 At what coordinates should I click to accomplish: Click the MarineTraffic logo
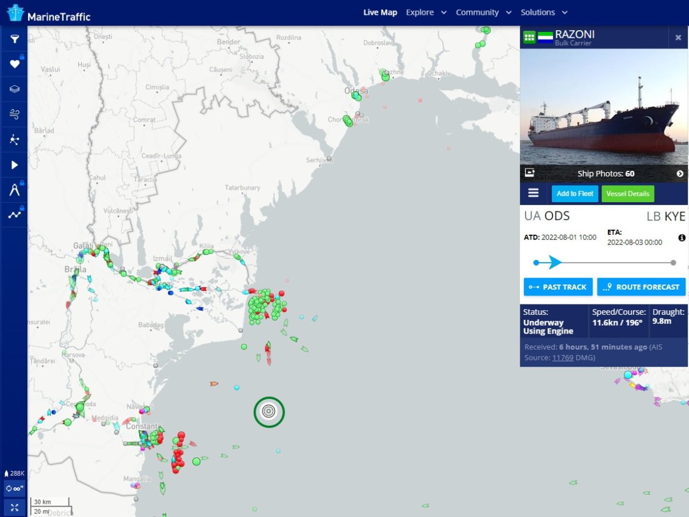click(49, 13)
